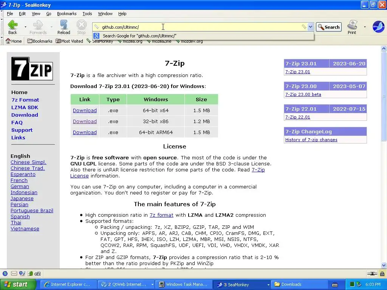Open the 7-Zip 23.00 beta link
The height and width of the screenshot is (290, 387).
pyautogui.click(x=303, y=94)
